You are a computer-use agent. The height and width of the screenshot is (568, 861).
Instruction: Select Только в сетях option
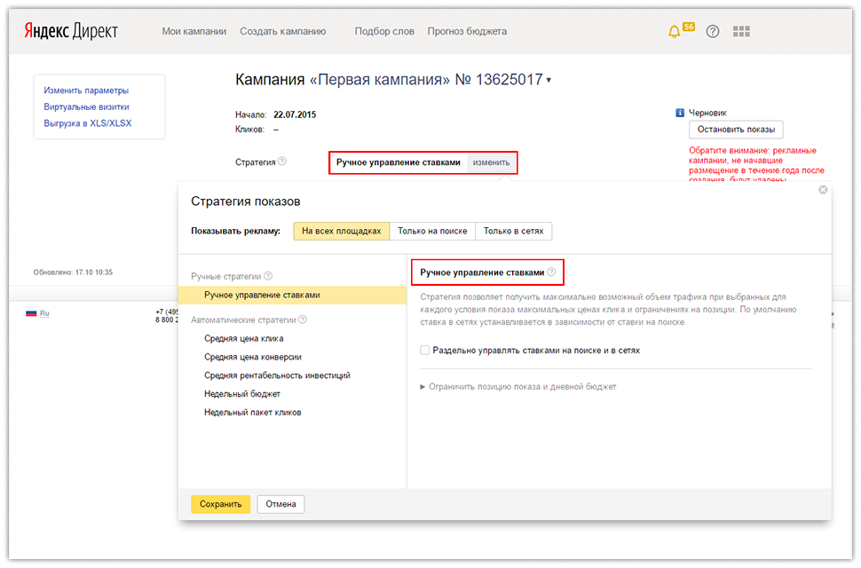click(x=513, y=231)
